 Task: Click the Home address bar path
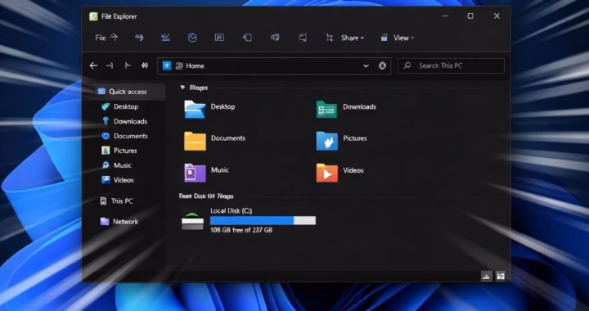coord(195,66)
